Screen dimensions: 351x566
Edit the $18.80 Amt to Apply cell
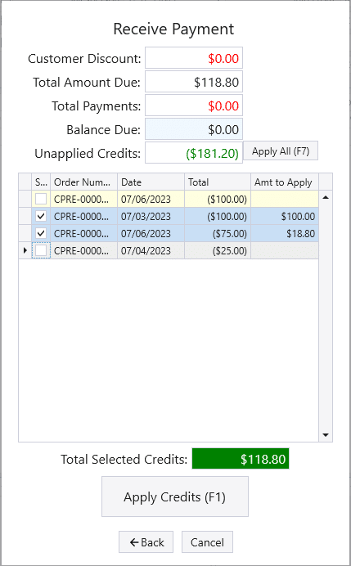pyautogui.click(x=285, y=234)
